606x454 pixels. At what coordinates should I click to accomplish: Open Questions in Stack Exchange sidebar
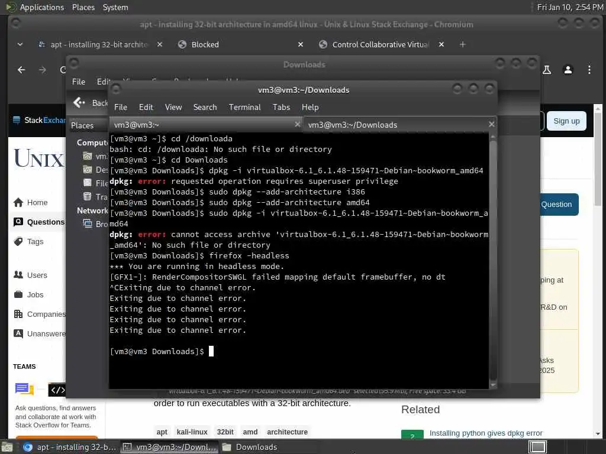[38, 222]
